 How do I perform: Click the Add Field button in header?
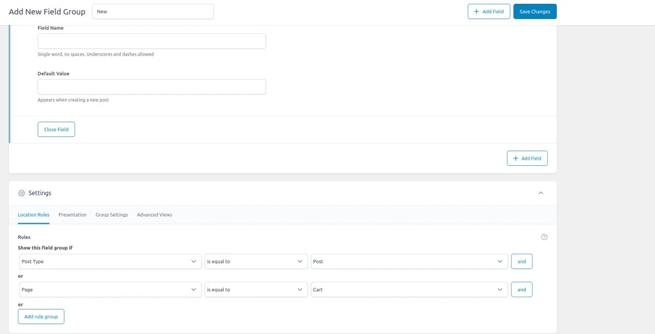(x=489, y=11)
